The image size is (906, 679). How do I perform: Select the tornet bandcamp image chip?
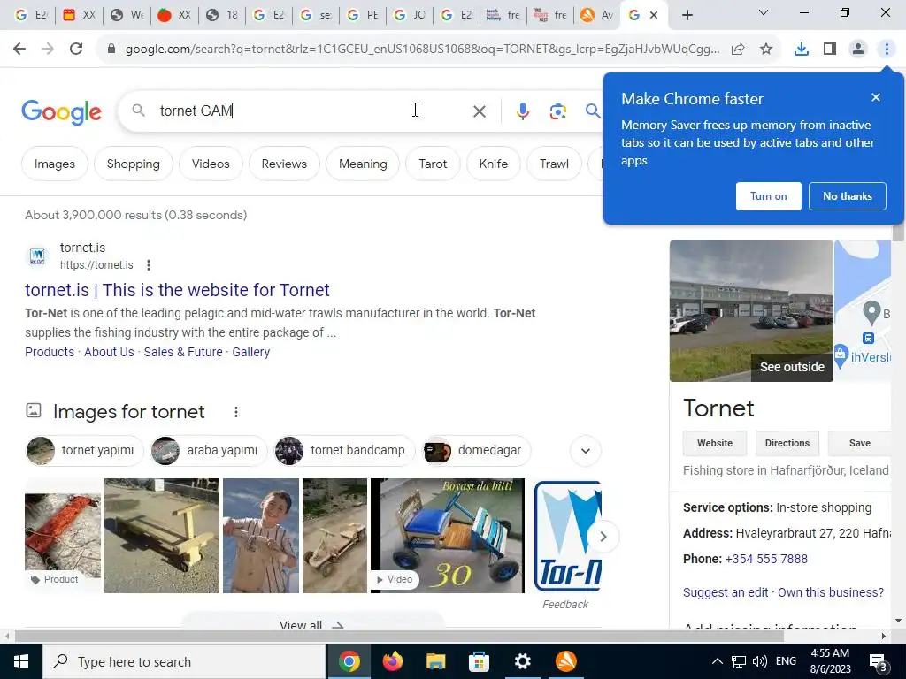pyautogui.click(x=344, y=450)
